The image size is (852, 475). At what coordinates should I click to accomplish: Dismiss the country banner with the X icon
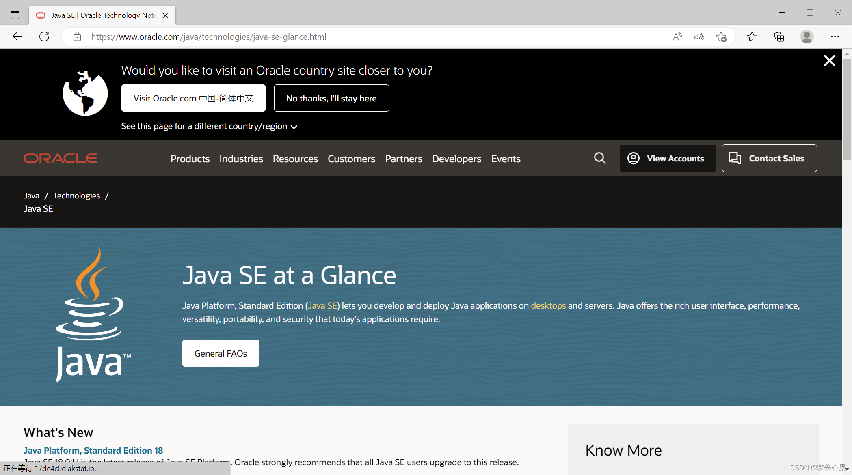point(829,61)
